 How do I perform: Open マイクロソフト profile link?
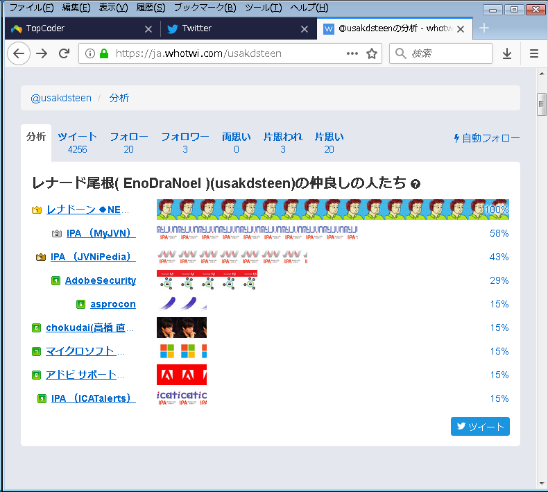(x=85, y=351)
